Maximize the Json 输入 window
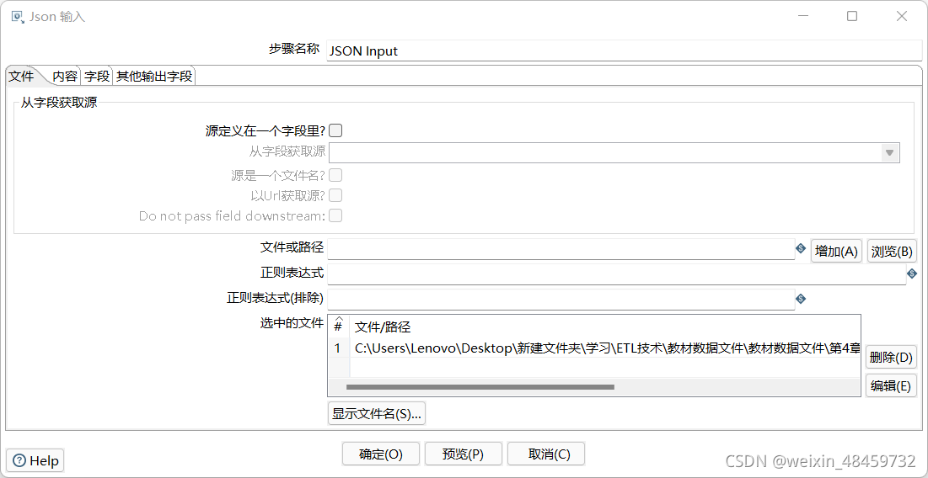The height and width of the screenshot is (478, 928). pyautogui.click(x=851, y=16)
